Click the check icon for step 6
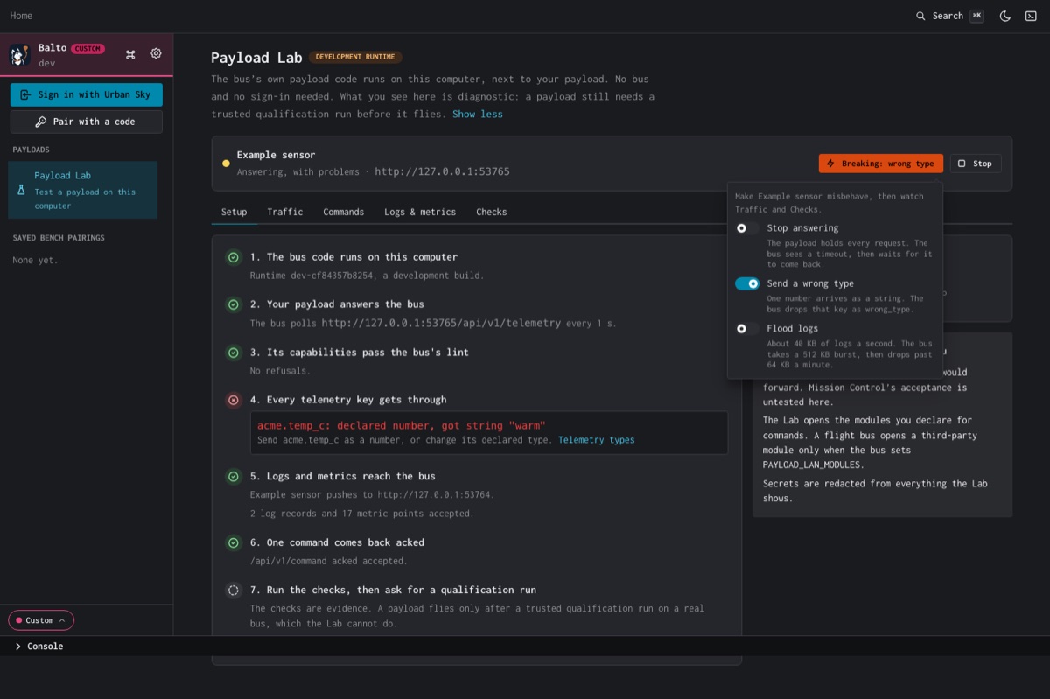1050x699 pixels. click(234, 542)
